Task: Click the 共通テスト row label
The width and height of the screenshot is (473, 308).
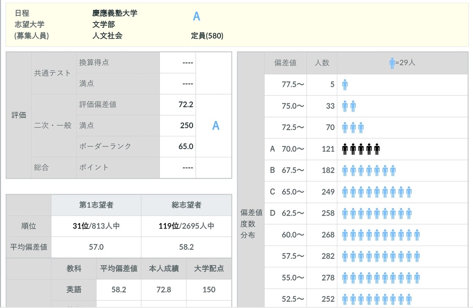Action: coord(53,73)
